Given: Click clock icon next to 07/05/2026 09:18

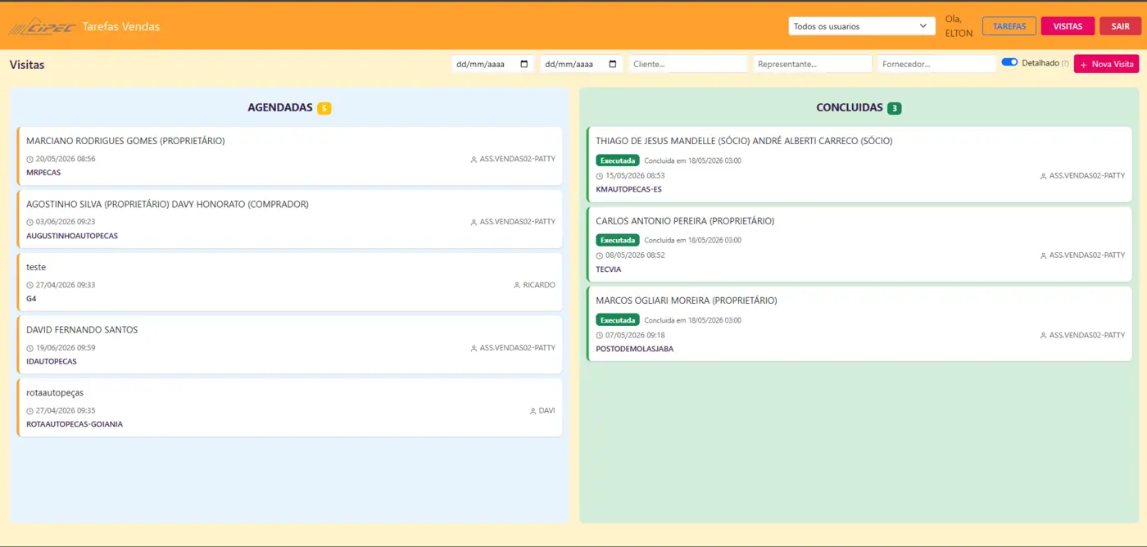Looking at the screenshot, I should click(x=600, y=336).
